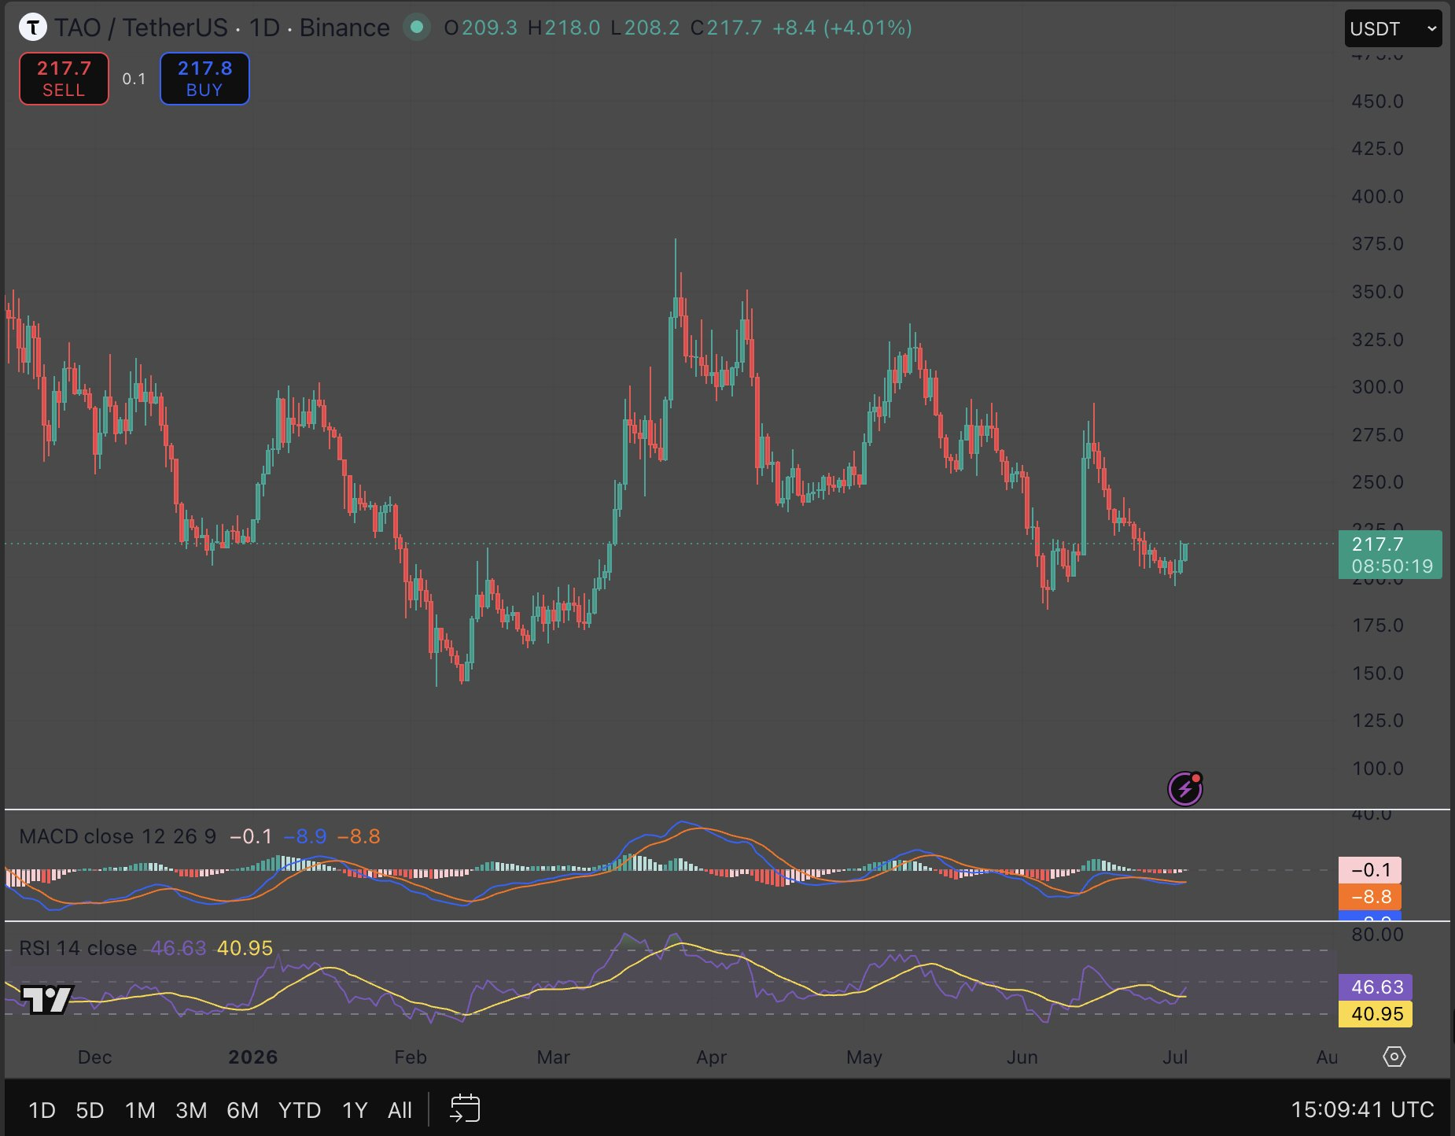1455x1136 pixels.
Task: Click the purple RSI 46.63 label
Action: tap(1376, 987)
